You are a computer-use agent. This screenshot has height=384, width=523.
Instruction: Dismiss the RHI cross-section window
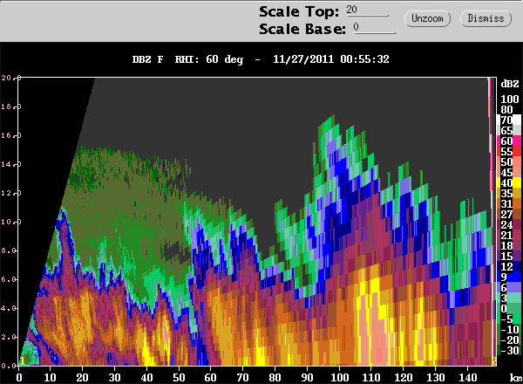coord(486,18)
